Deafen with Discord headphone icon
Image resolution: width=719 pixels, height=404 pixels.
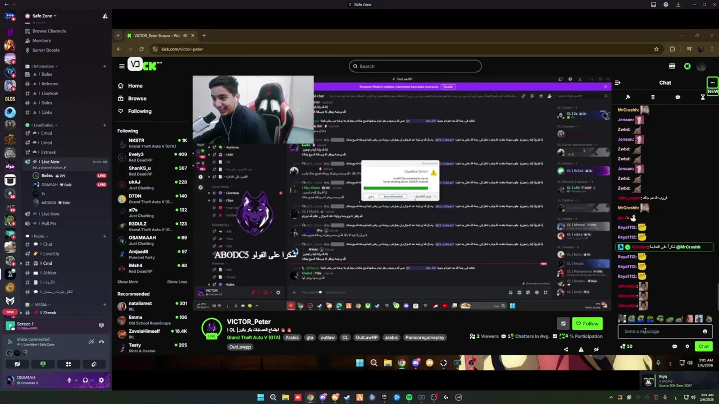click(x=85, y=380)
